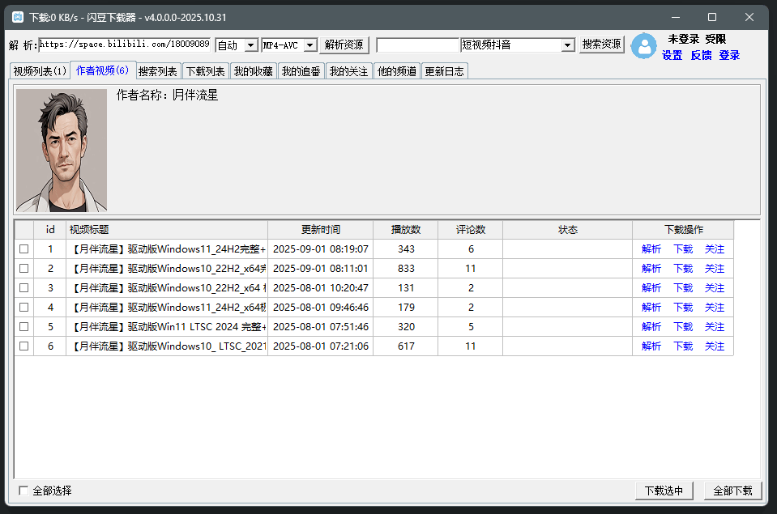Click the round user avatar icon

[643, 46]
